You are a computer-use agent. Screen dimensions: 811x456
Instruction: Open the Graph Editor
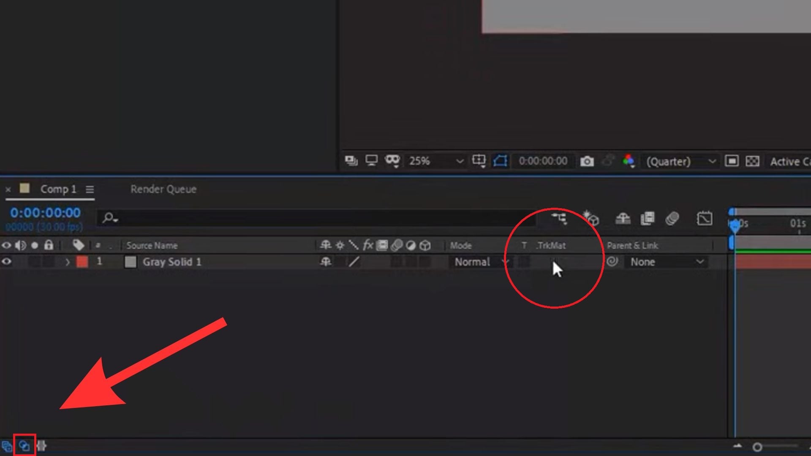pos(704,218)
